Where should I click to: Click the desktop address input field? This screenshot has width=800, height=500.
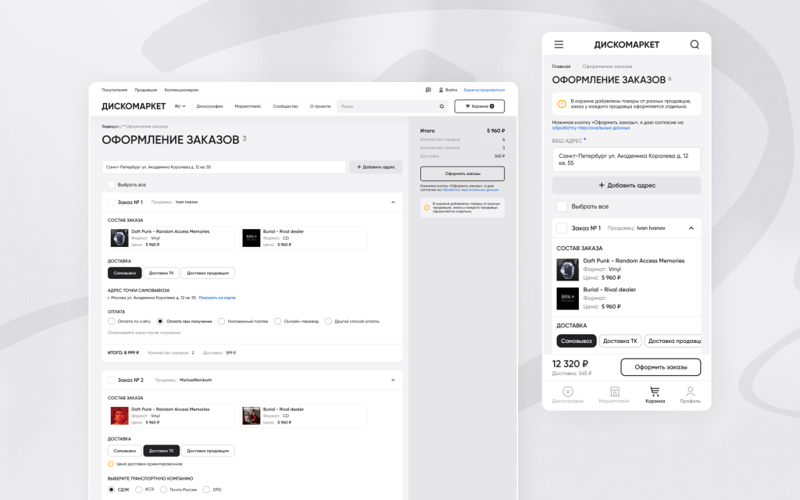coord(224,167)
